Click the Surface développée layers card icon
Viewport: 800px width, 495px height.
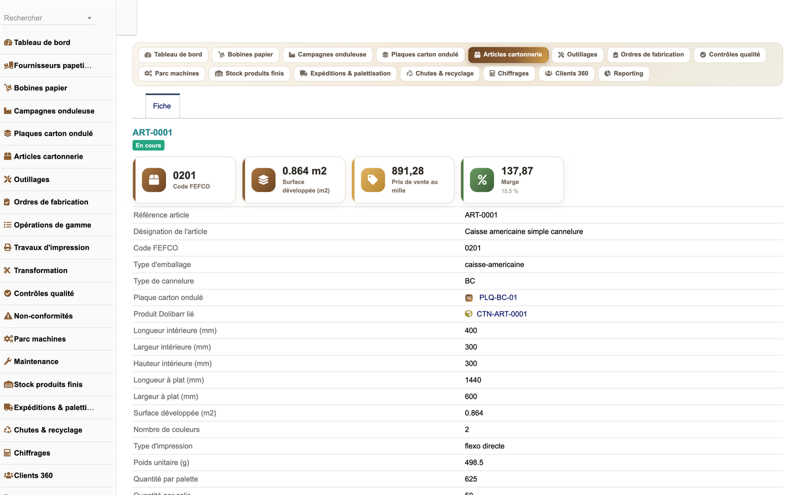click(264, 180)
